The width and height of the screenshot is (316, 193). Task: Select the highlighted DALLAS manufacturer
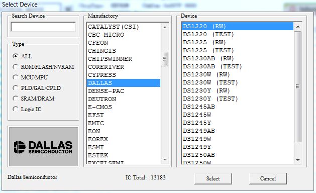124,83
